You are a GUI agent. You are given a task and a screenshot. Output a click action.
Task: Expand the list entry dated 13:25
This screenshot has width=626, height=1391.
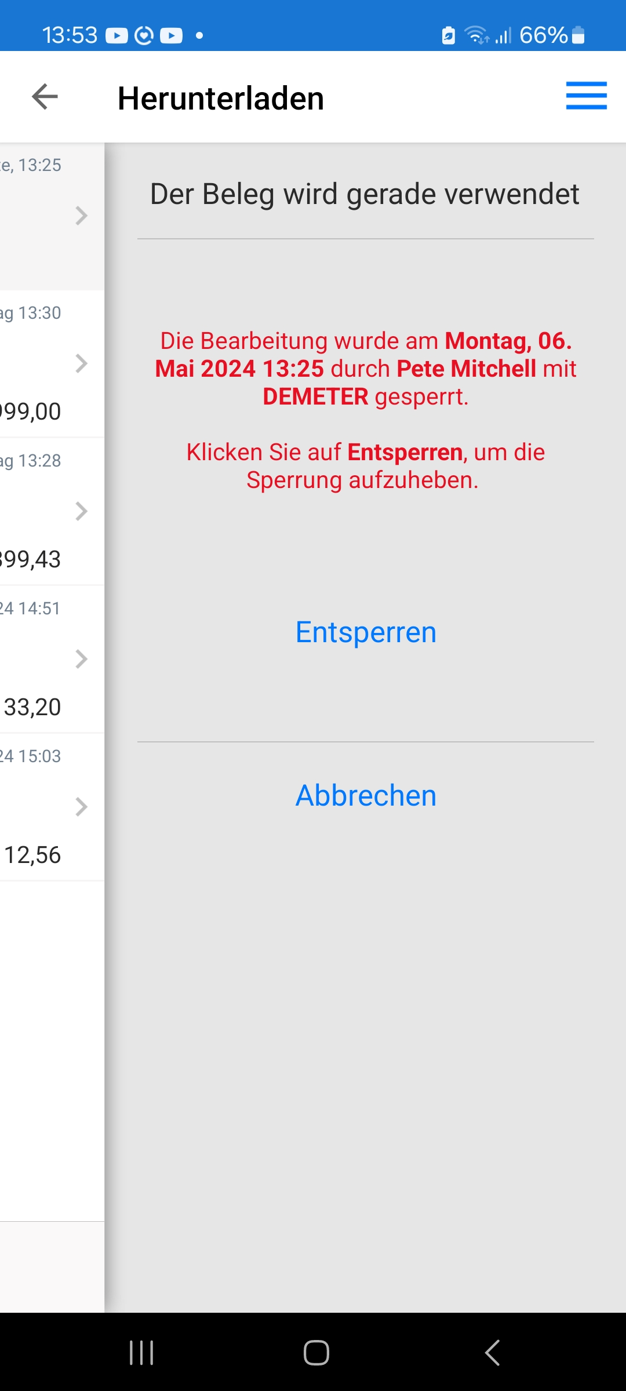click(x=81, y=216)
